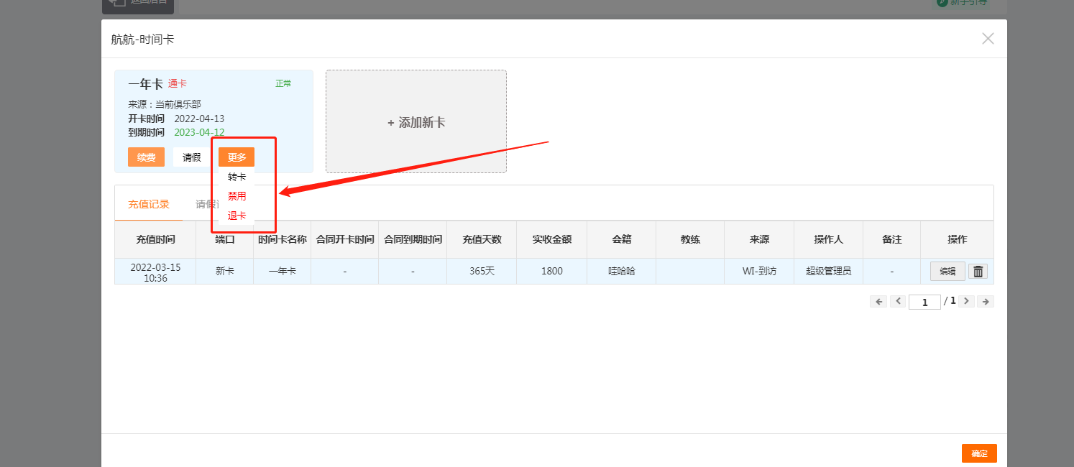The width and height of the screenshot is (1074, 467).
Task: Delete the 一年卡 recharge record via trash icon
Action: 978,272
